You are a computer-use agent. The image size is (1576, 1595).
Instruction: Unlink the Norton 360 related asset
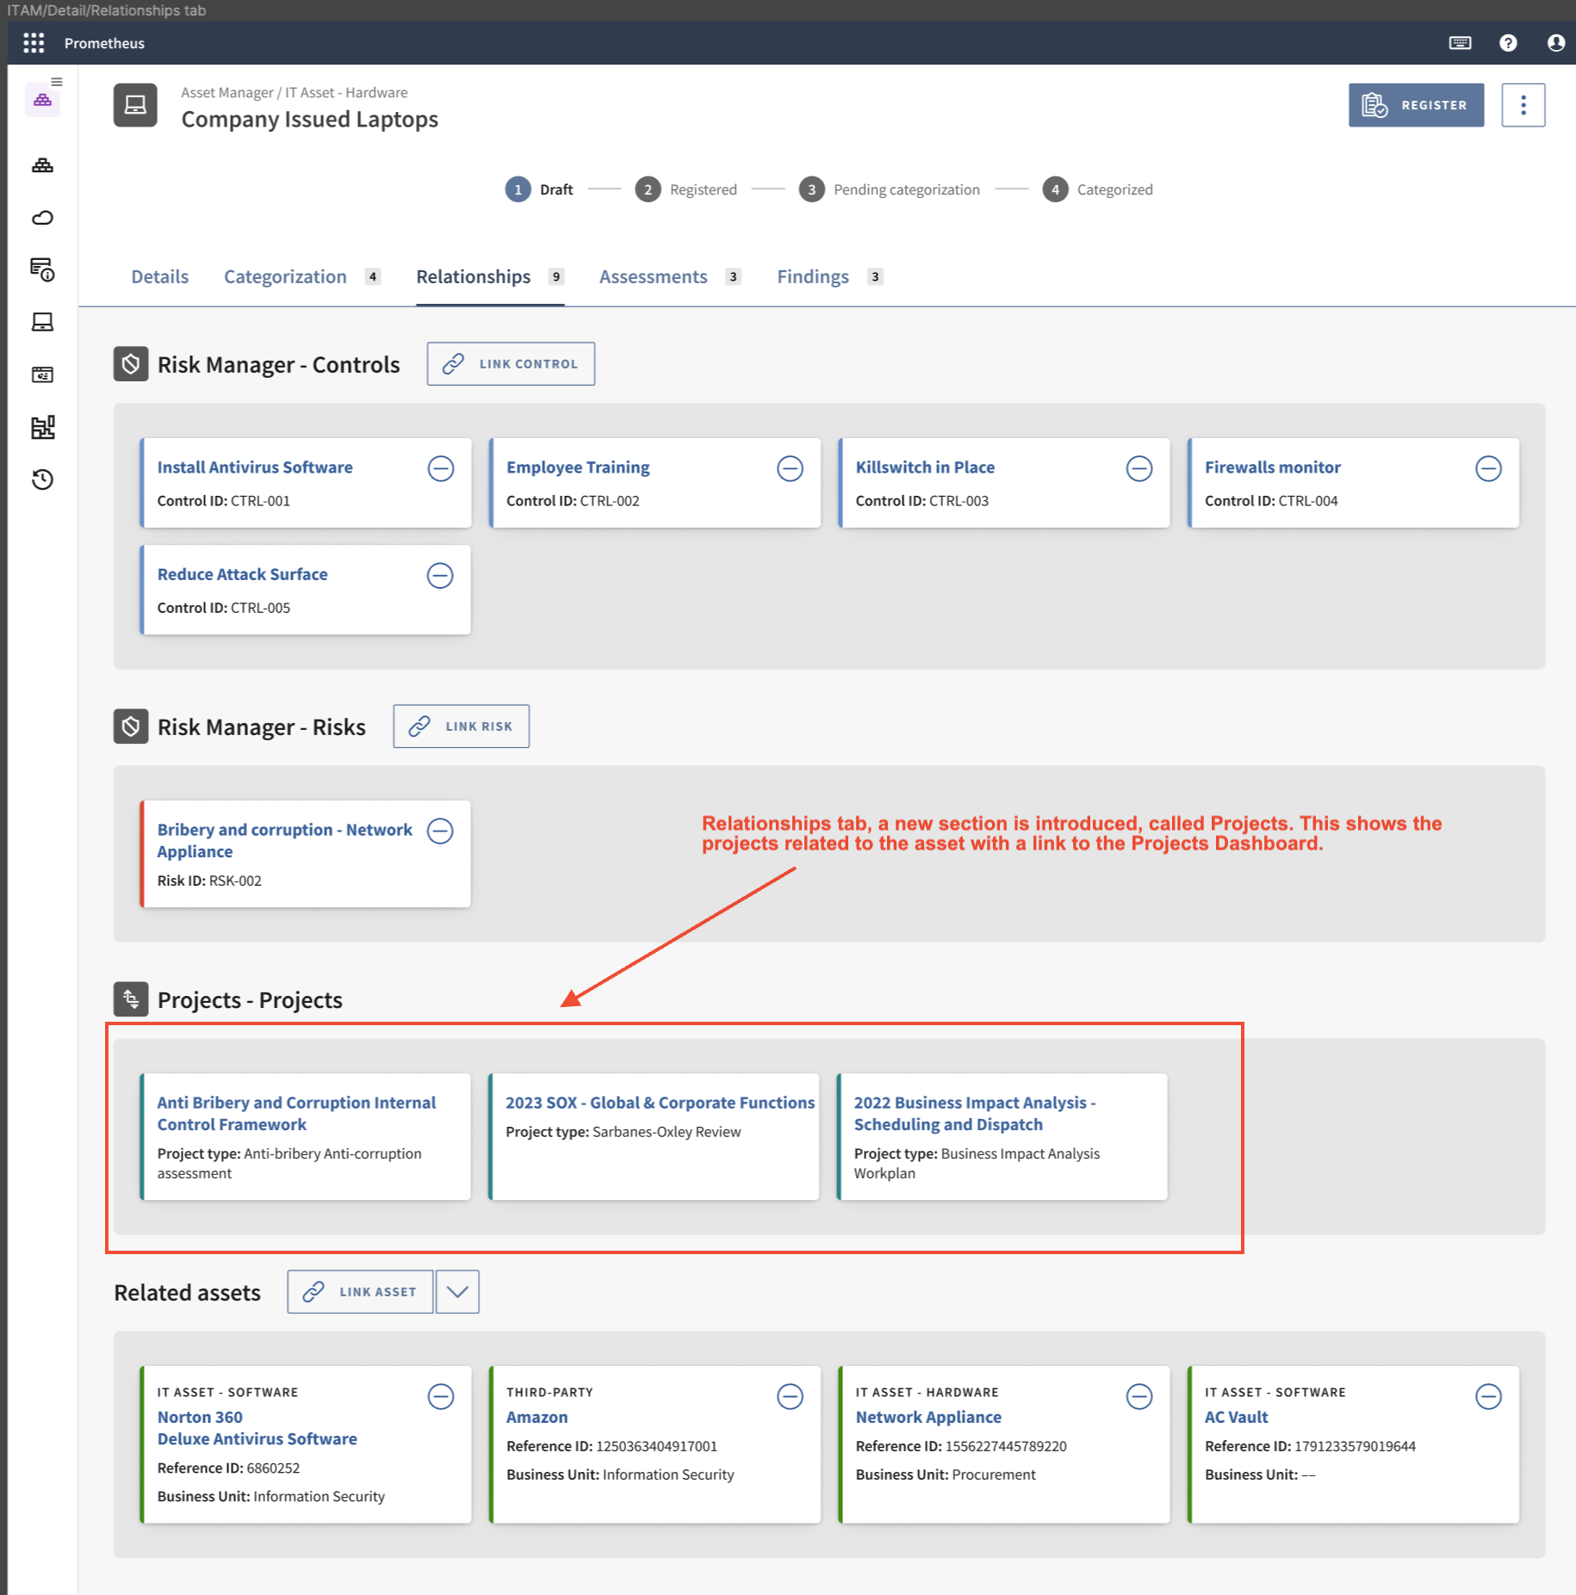(x=441, y=1396)
